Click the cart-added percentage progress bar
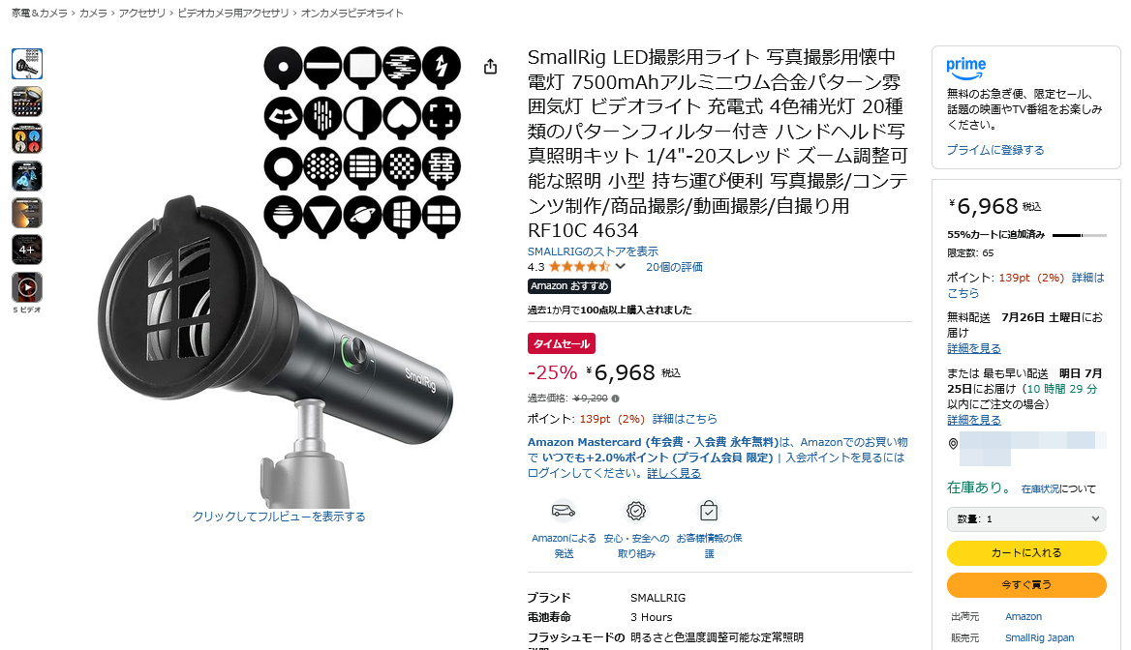The height and width of the screenshot is (650, 1131). [1079, 235]
